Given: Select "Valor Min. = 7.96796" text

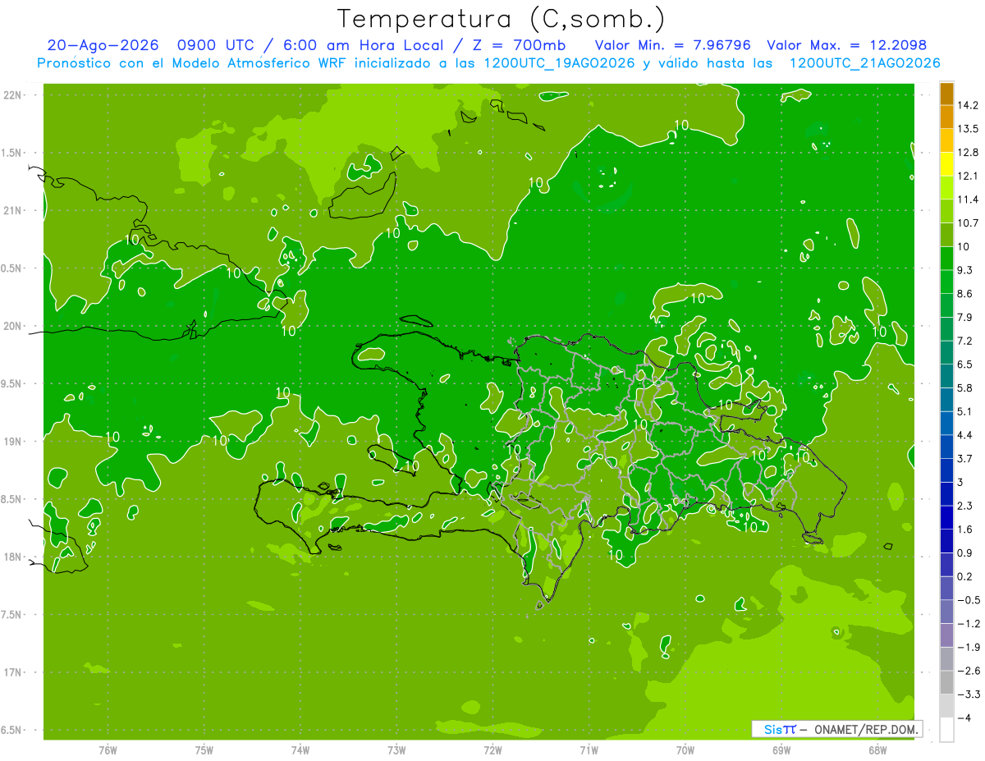Looking at the screenshot, I should click(673, 45).
